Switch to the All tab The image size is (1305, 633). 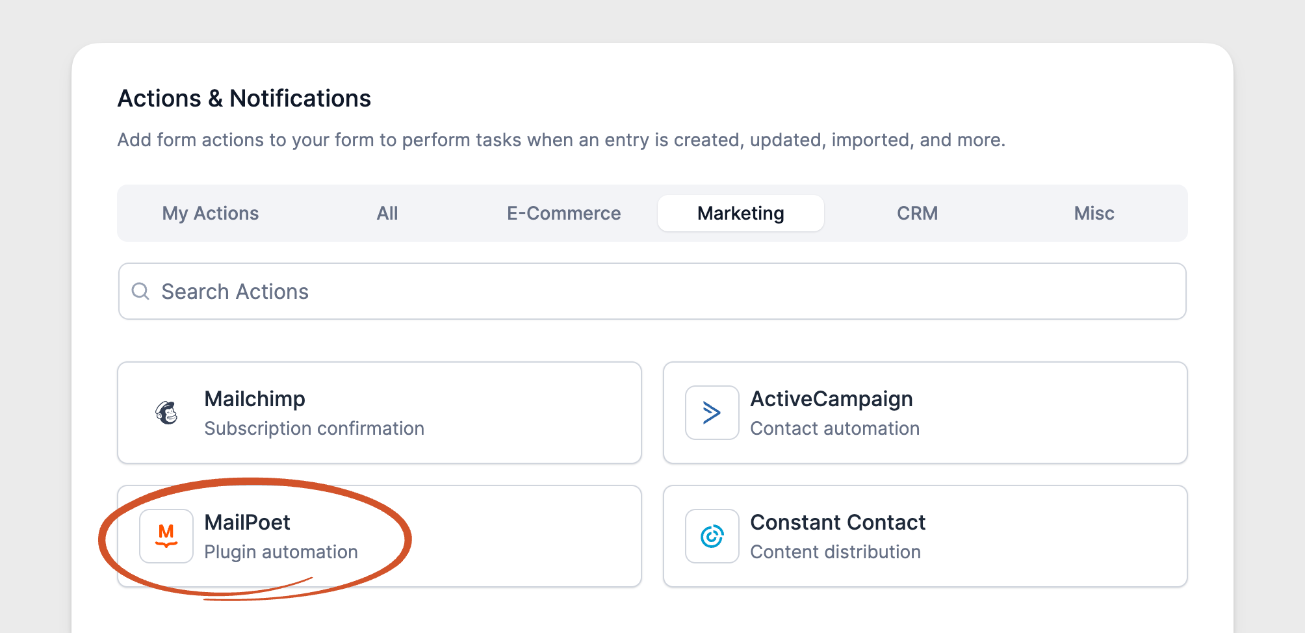pyautogui.click(x=387, y=213)
